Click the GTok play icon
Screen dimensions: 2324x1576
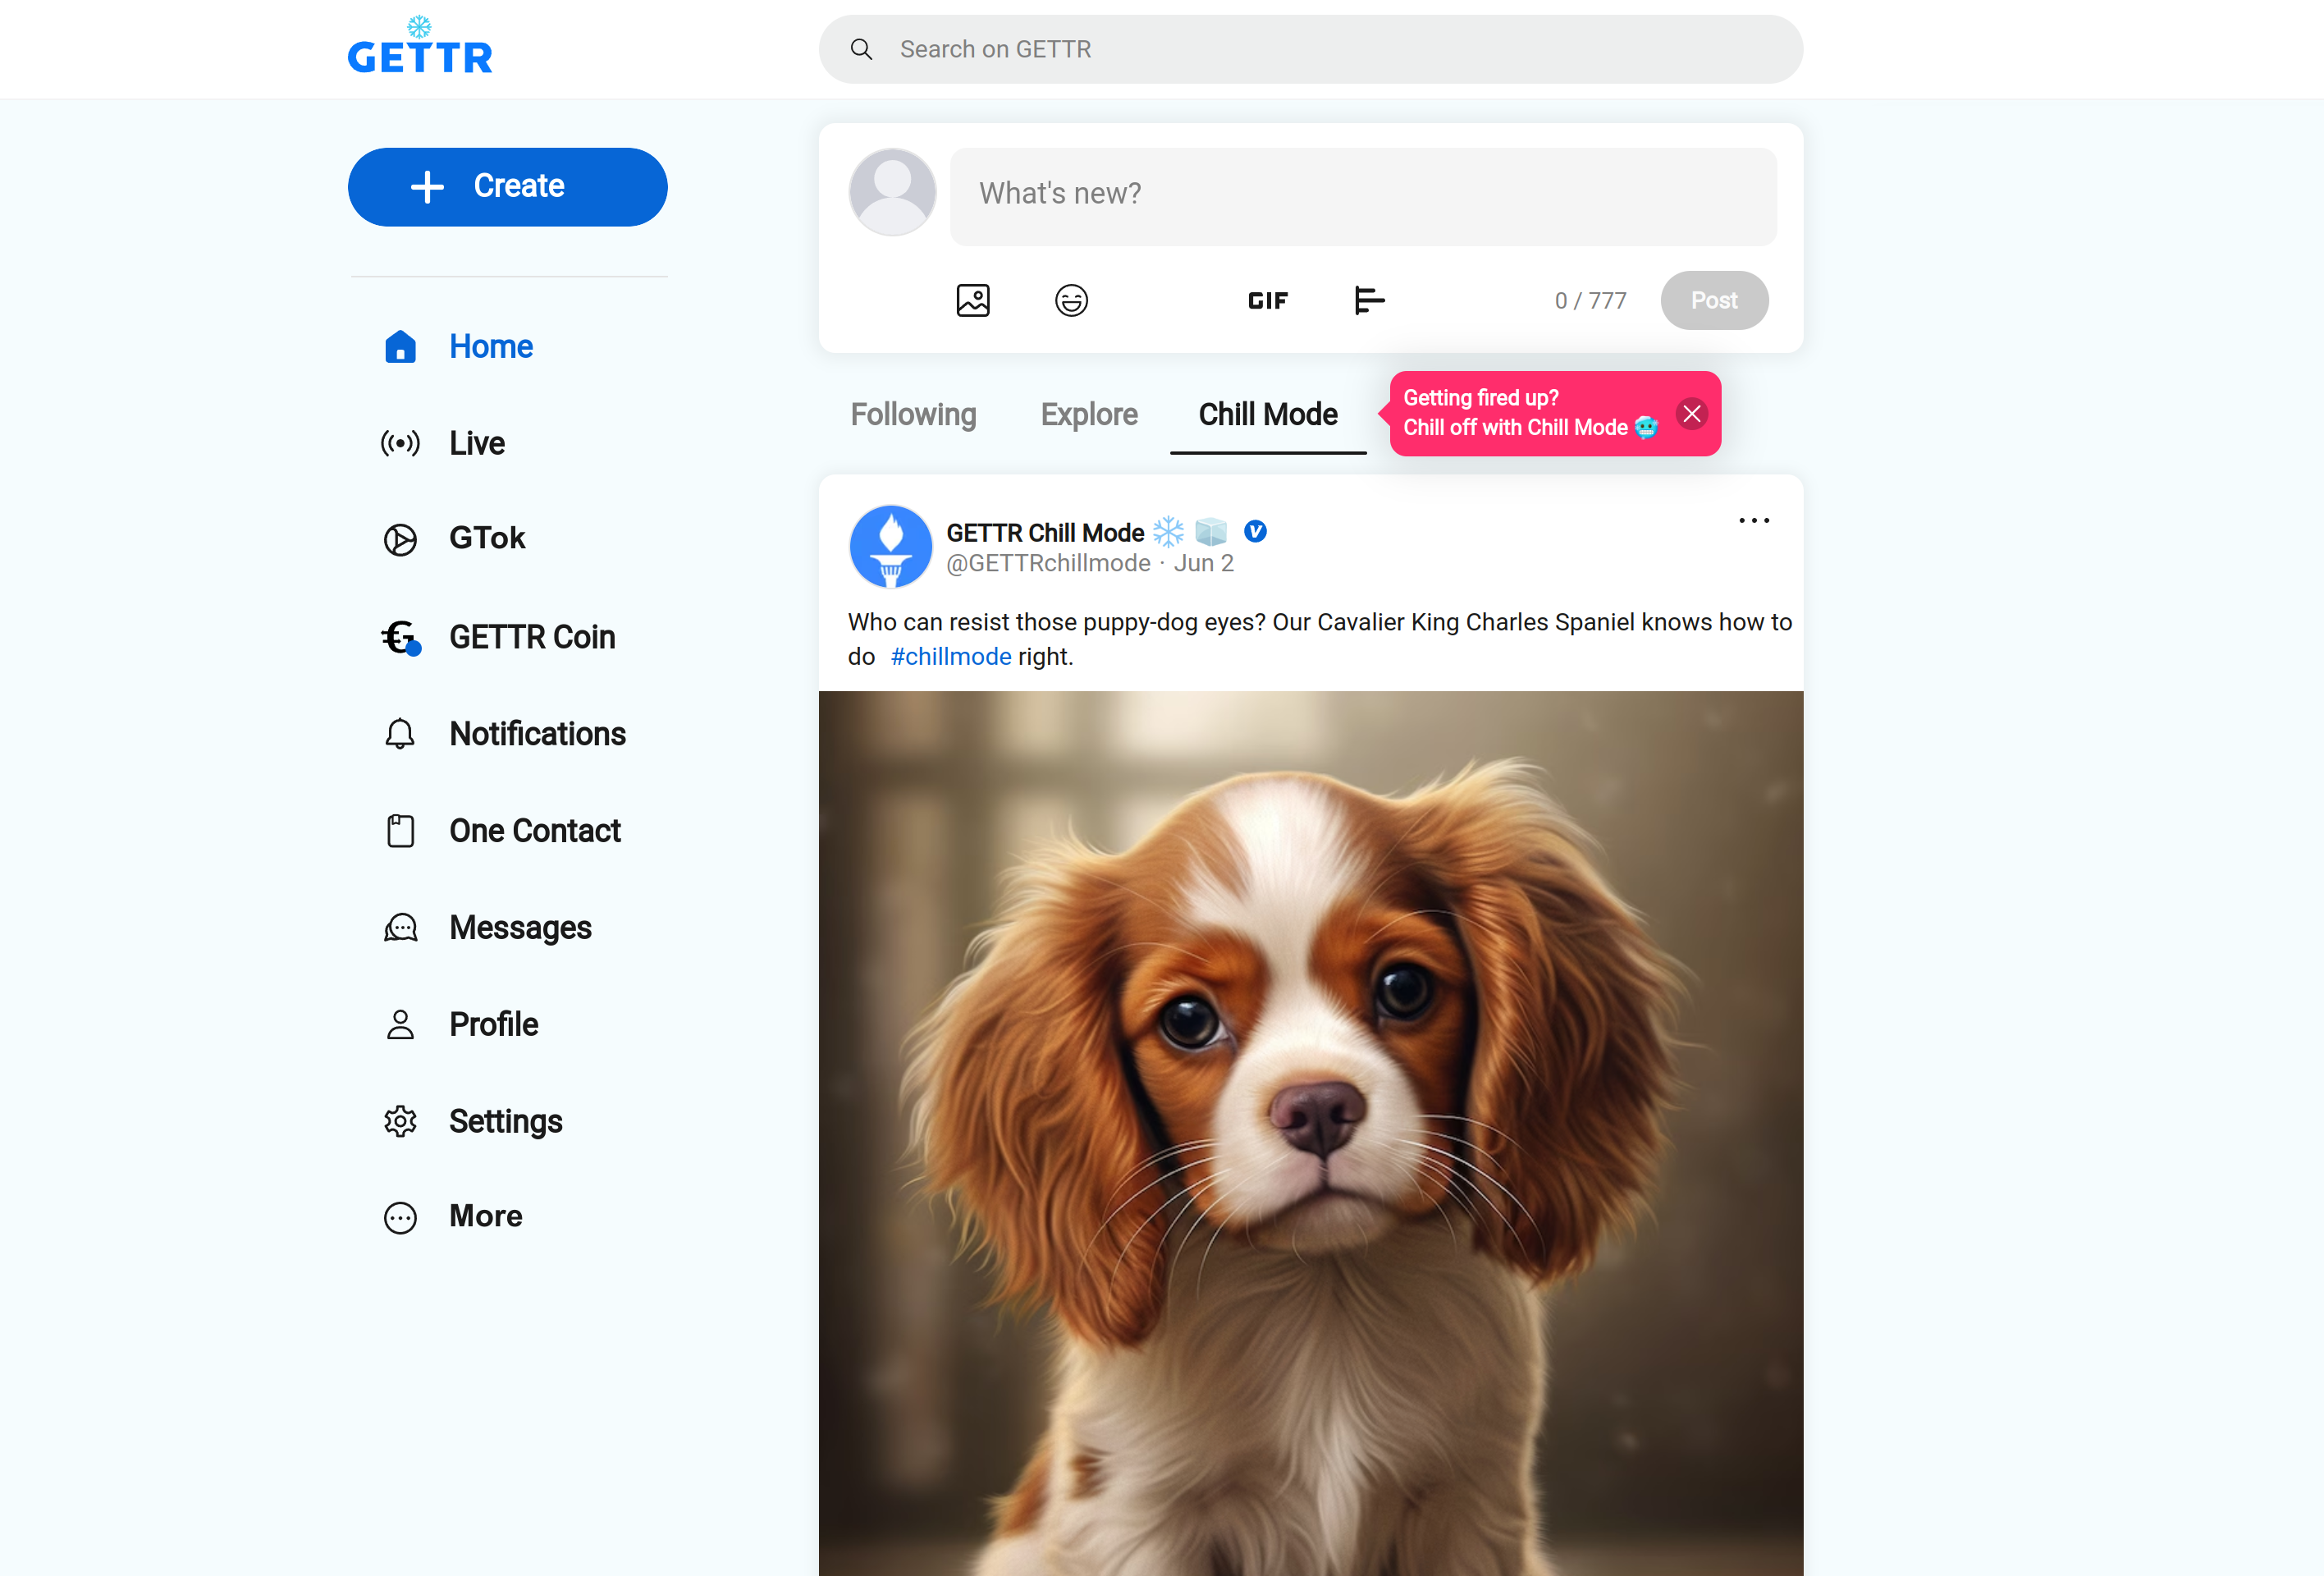[400, 539]
